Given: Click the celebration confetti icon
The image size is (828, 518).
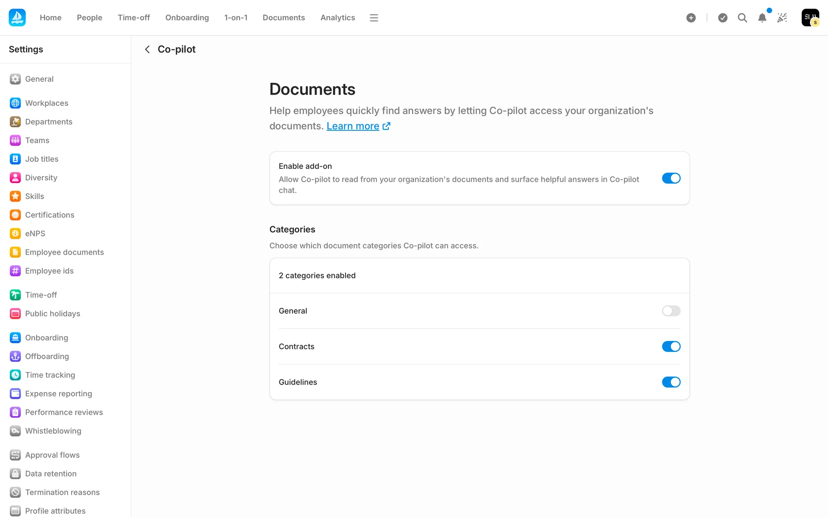Looking at the screenshot, I should [782, 18].
